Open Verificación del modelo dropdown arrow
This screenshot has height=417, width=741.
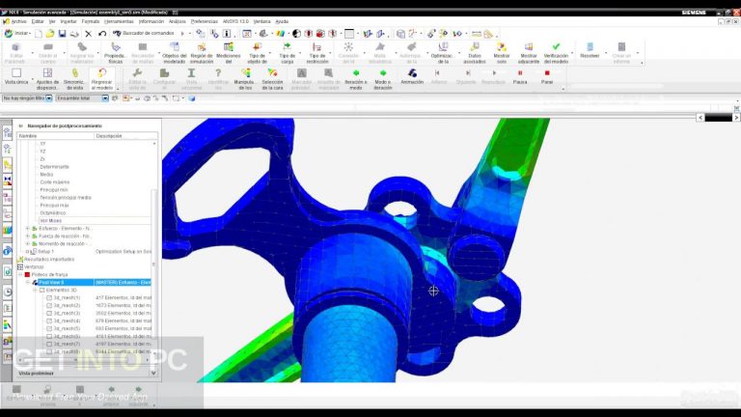pyautogui.click(x=572, y=52)
